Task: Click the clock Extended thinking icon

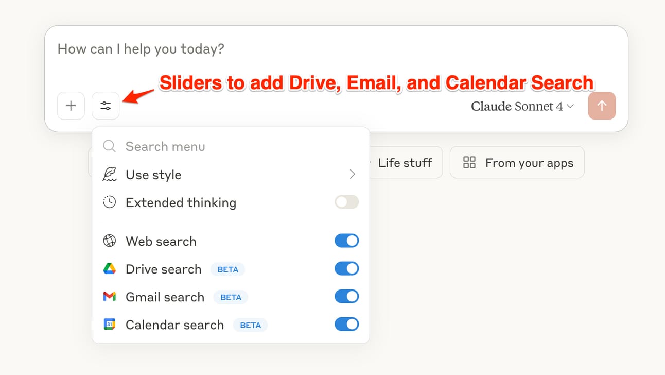Action: [x=109, y=202]
